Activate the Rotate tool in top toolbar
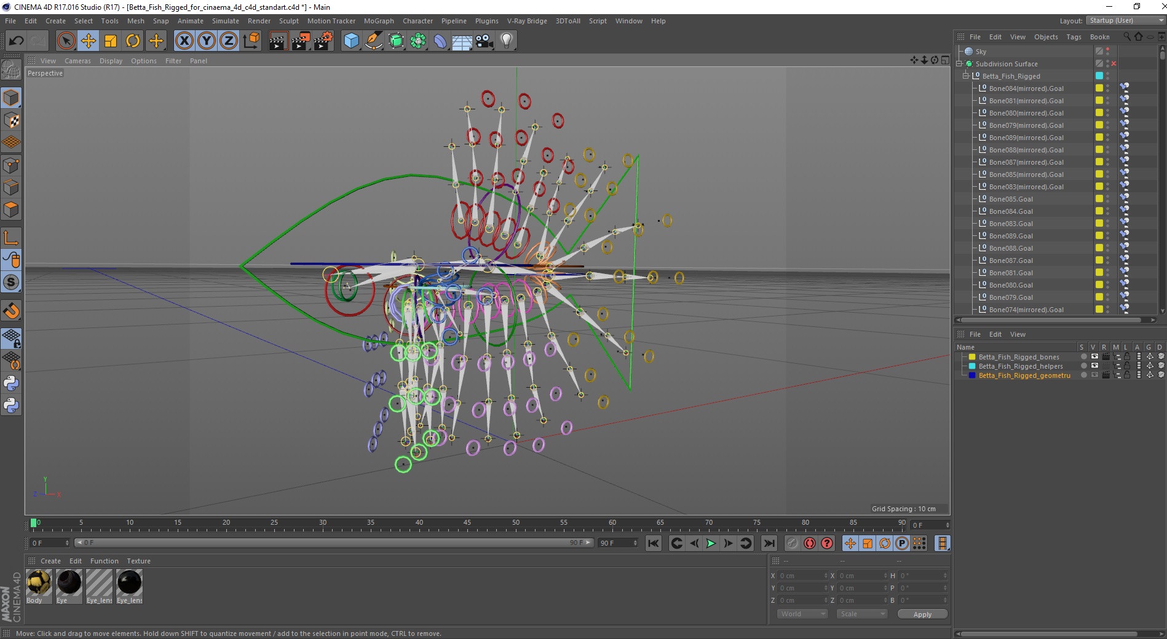 point(133,41)
